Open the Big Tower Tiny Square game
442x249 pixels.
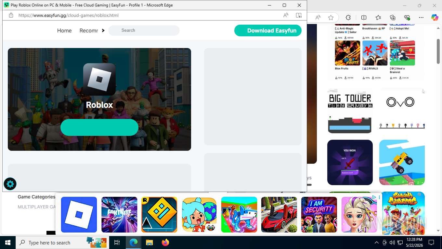point(350,111)
